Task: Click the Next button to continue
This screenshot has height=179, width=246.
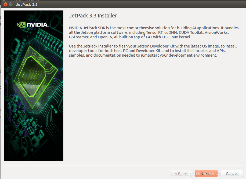Action: (206, 174)
